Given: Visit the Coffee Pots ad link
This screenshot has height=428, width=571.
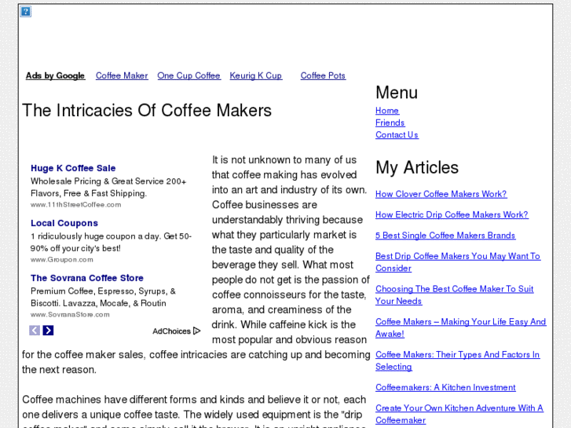Looking at the screenshot, I should click(323, 76).
